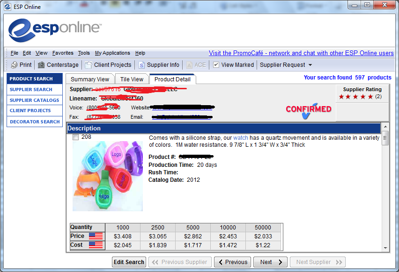Screen dimensions: 399x272
Task: Click the US flag in Price row
Action: click(96, 236)
